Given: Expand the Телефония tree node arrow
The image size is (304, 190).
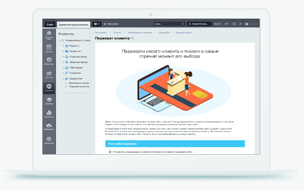Looking at the screenshot, I should point(63,73).
